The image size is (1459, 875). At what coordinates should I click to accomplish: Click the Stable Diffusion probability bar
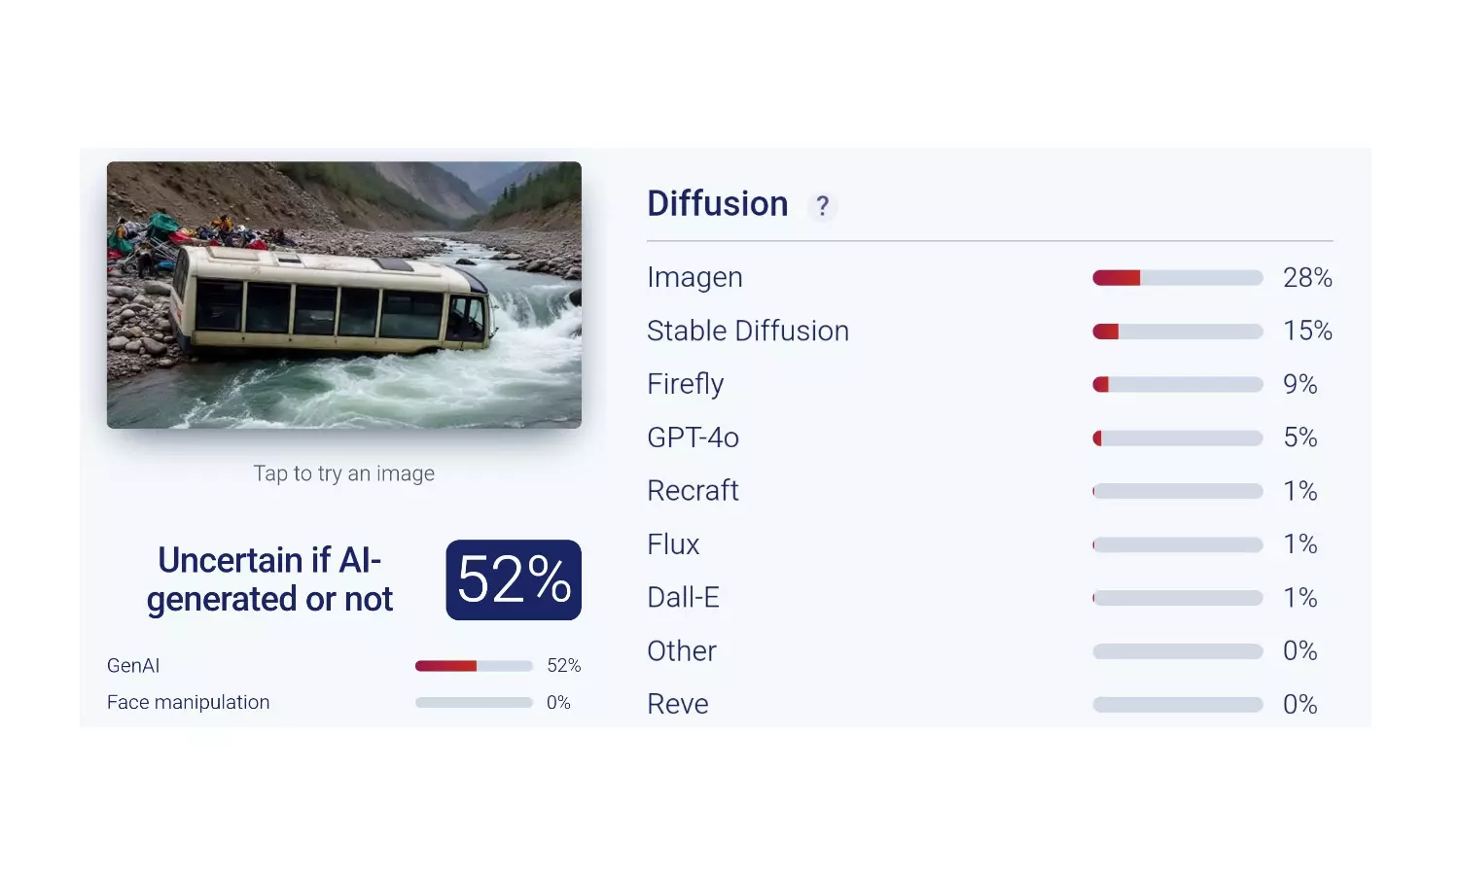[x=1178, y=332]
